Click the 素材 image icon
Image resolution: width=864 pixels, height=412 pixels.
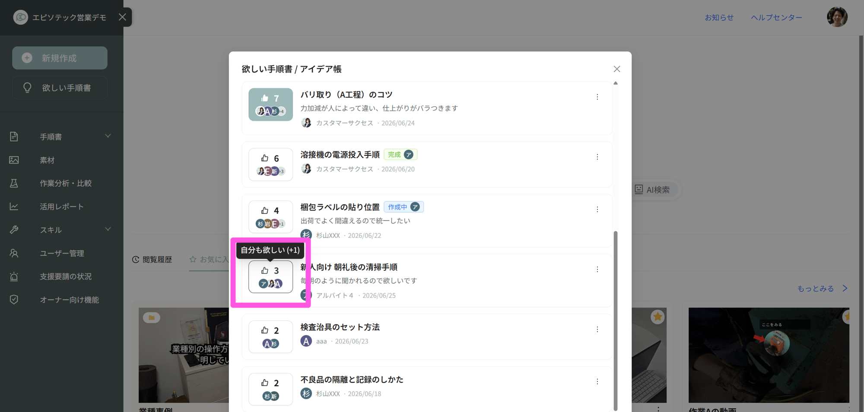point(14,160)
